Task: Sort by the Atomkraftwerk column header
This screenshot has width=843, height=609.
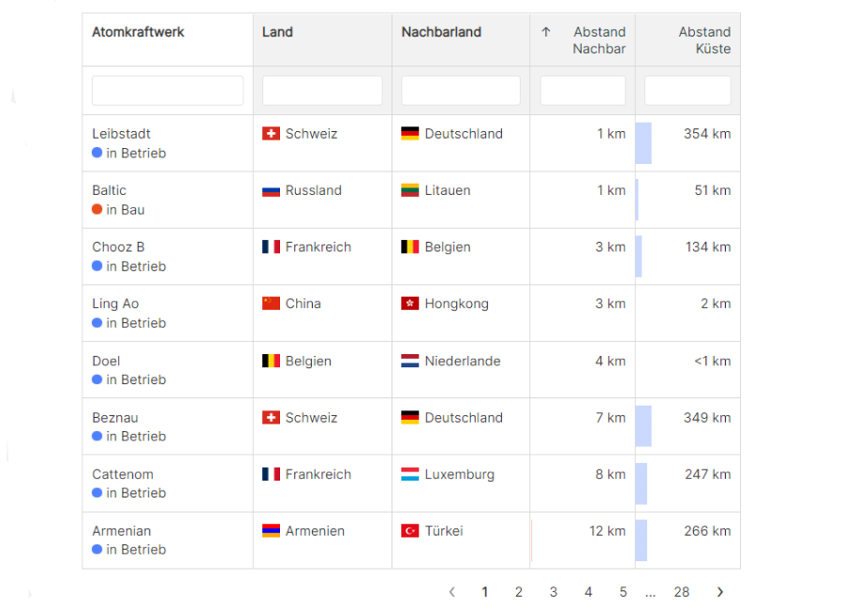Action: click(x=139, y=32)
